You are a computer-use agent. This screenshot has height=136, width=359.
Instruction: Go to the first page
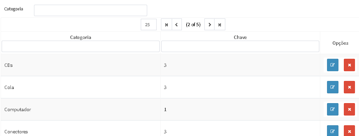click(x=166, y=25)
